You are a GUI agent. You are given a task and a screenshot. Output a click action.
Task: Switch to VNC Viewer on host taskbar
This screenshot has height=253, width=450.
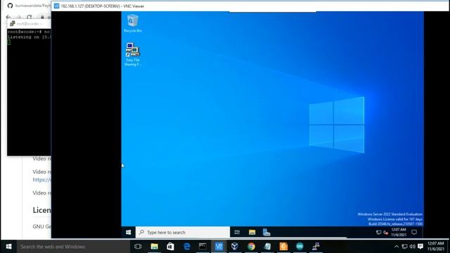tap(219, 247)
